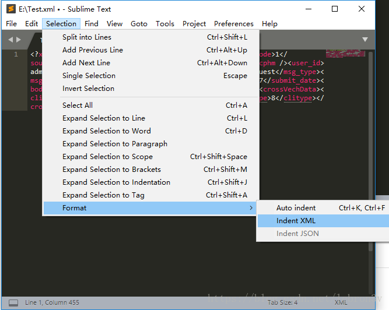Open the Edit menu
The height and width of the screenshot is (310, 389).
click(x=31, y=24)
